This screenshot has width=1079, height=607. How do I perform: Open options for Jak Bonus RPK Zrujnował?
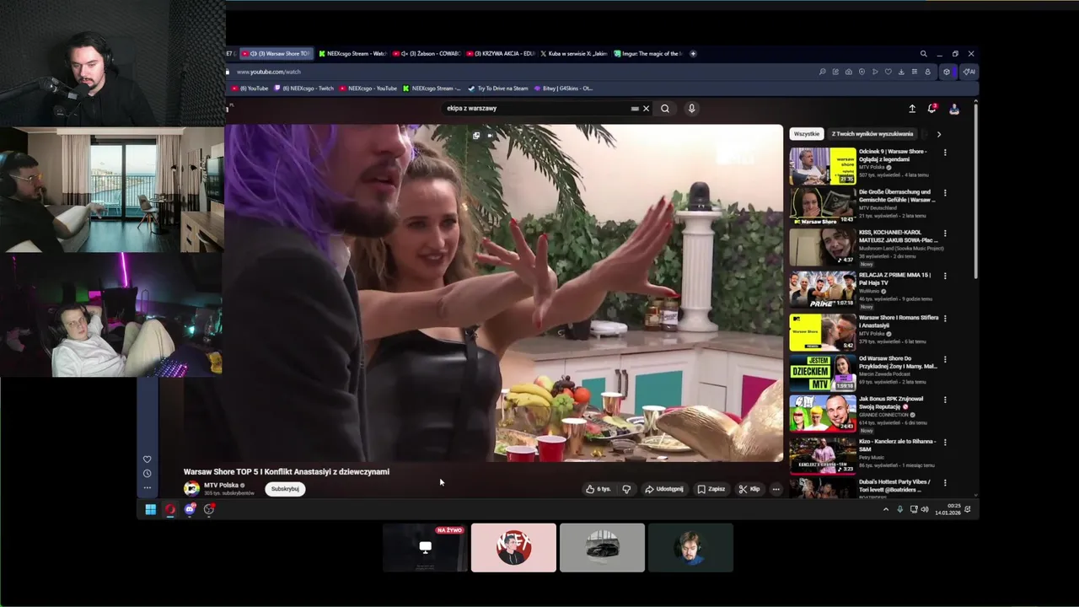(x=945, y=400)
